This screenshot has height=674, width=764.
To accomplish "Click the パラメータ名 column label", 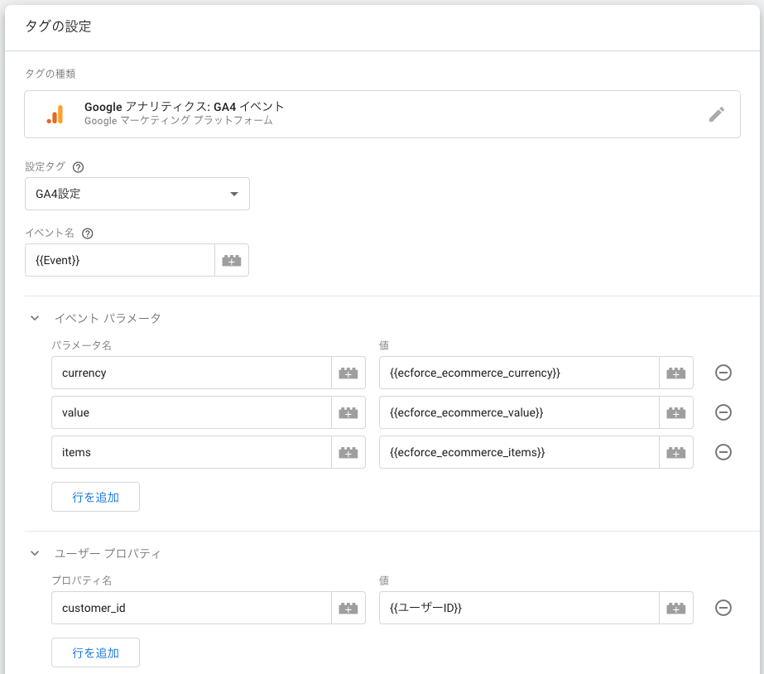I will click(81, 345).
